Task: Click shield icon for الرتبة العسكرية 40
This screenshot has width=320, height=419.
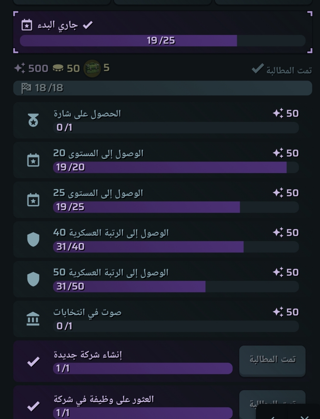Action: 33,239
